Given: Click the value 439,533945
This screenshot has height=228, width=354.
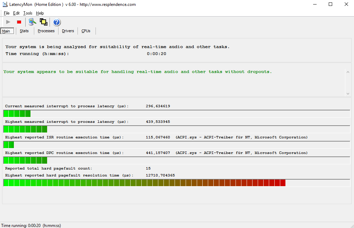Looking at the screenshot, I should pyautogui.click(x=158, y=121).
